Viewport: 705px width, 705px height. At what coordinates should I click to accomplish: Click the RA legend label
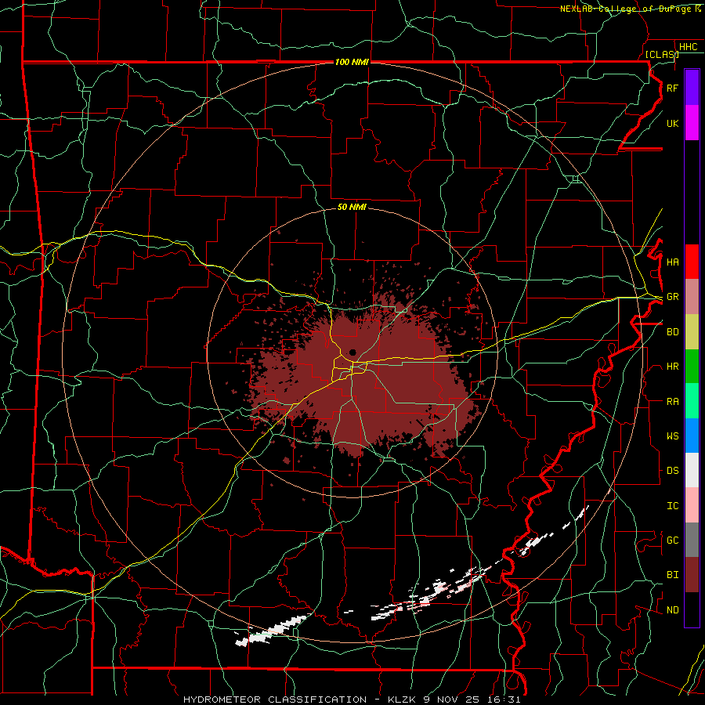(x=672, y=402)
